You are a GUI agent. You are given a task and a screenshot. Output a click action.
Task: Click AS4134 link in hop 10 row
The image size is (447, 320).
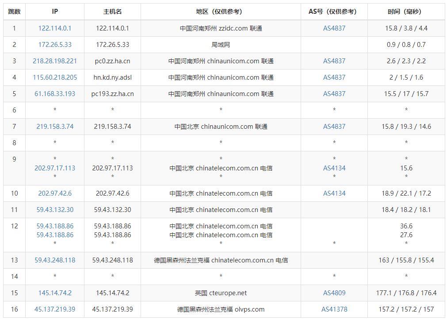[334, 193]
